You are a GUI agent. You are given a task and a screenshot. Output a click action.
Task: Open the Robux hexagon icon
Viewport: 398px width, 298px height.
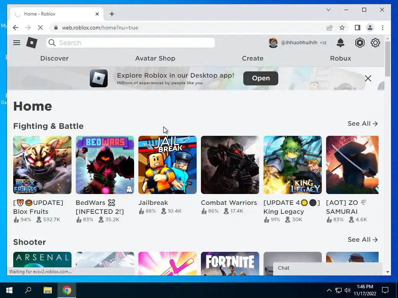pos(360,43)
